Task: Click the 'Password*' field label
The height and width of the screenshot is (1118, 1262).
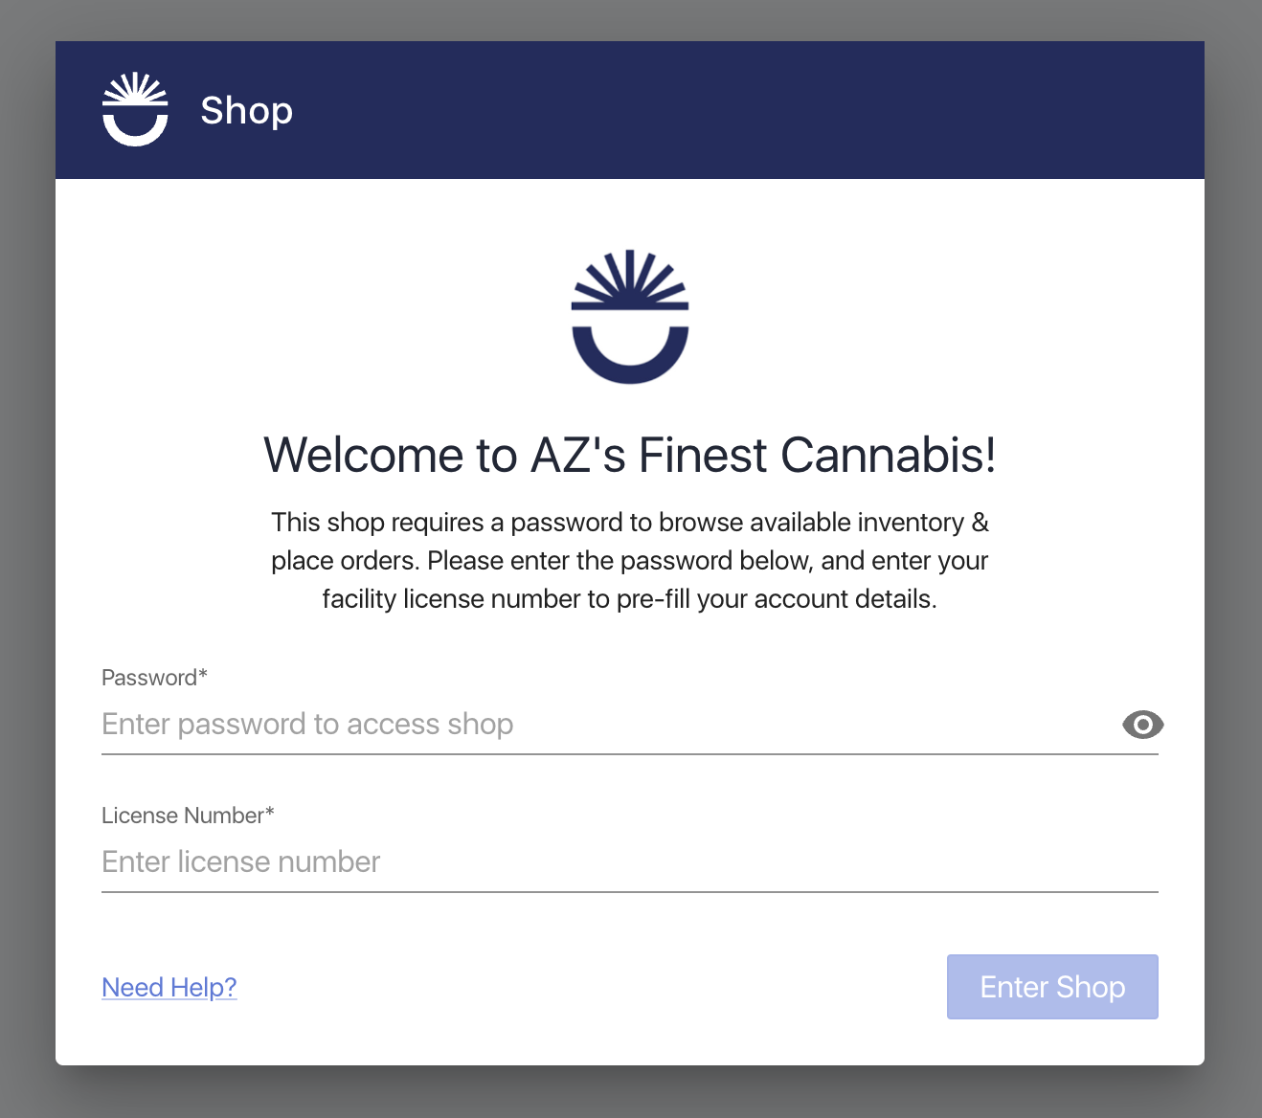Action: pyautogui.click(x=154, y=678)
